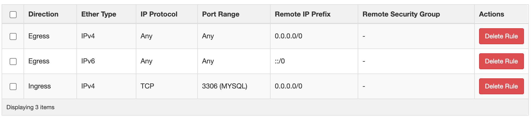Click the Port Range column header

coord(221,14)
